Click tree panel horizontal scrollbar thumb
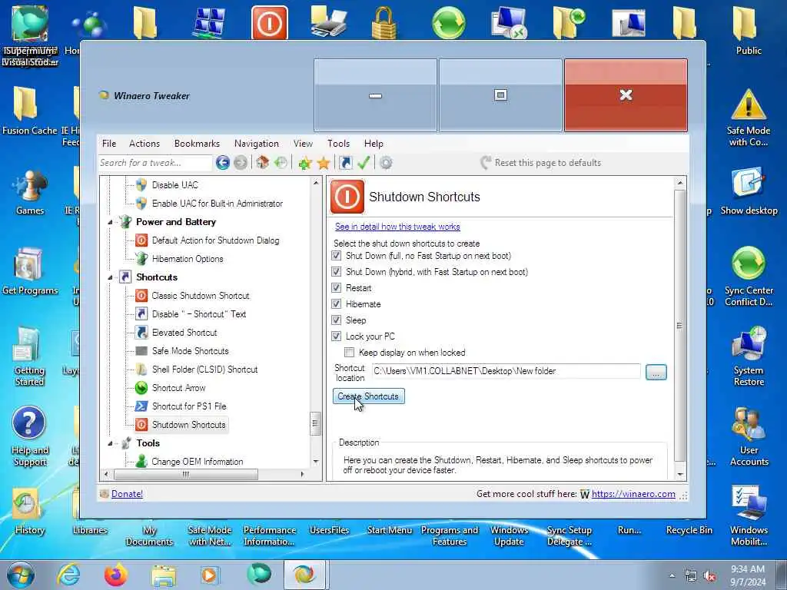Viewport: 787px width, 590px height. click(x=186, y=474)
